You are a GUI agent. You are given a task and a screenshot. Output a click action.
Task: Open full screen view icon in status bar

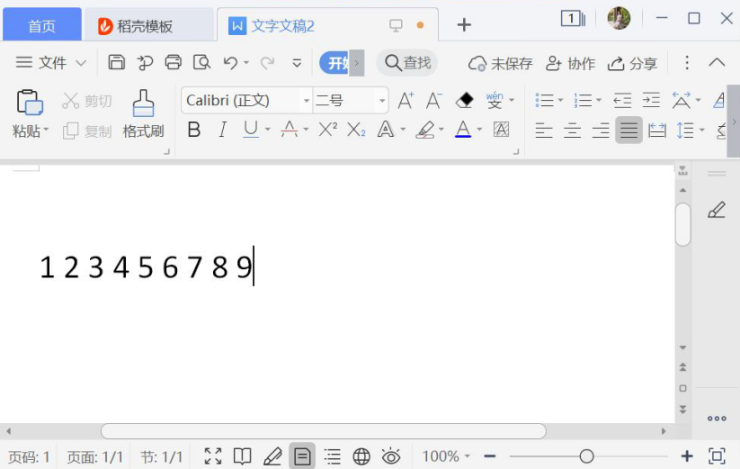pos(213,456)
